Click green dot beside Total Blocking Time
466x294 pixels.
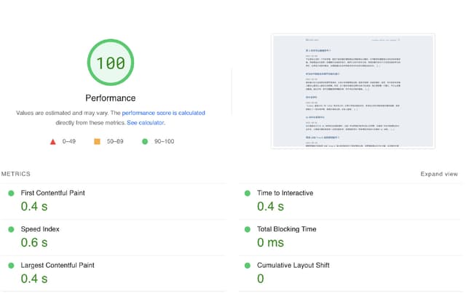coord(246,229)
